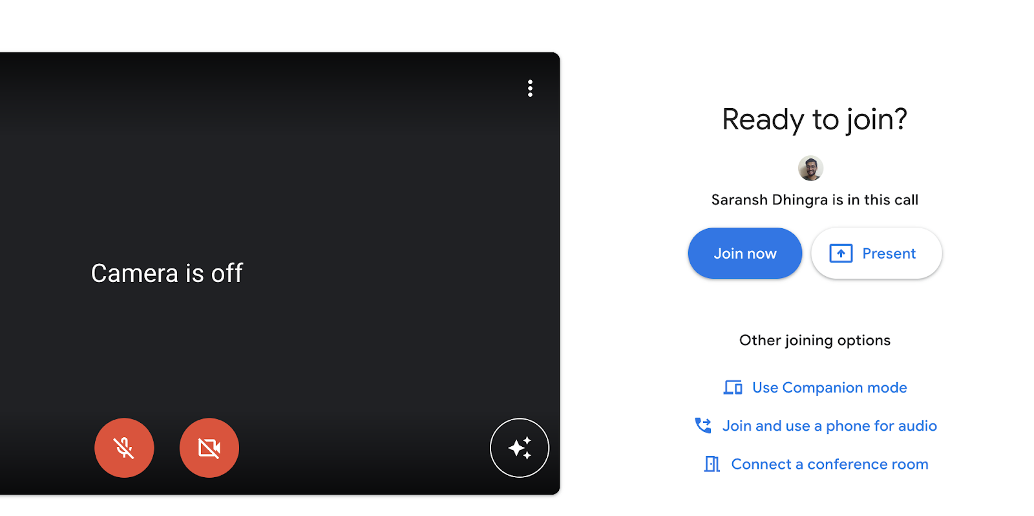Click 'Saransh Dhingra is in this call' text
The width and height of the screenshot is (1034, 516).
pyautogui.click(x=814, y=200)
